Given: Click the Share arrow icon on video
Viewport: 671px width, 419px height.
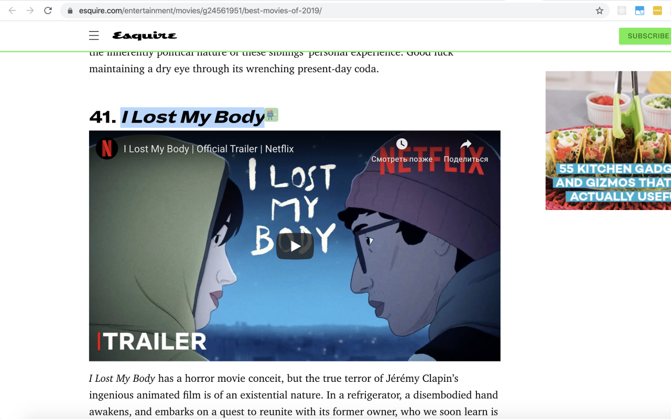Looking at the screenshot, I should pos(466,144).
